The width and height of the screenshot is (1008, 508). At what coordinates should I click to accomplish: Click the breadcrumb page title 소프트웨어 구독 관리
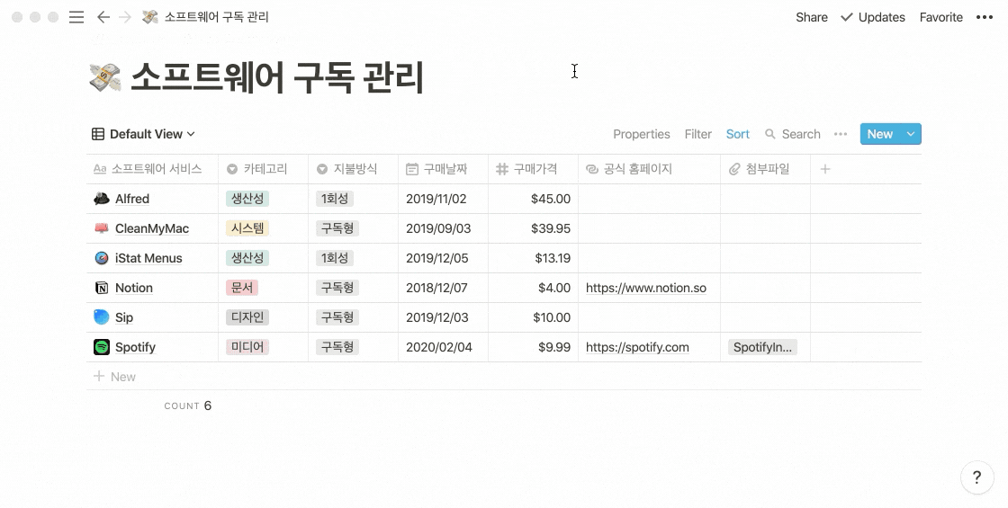217,17
